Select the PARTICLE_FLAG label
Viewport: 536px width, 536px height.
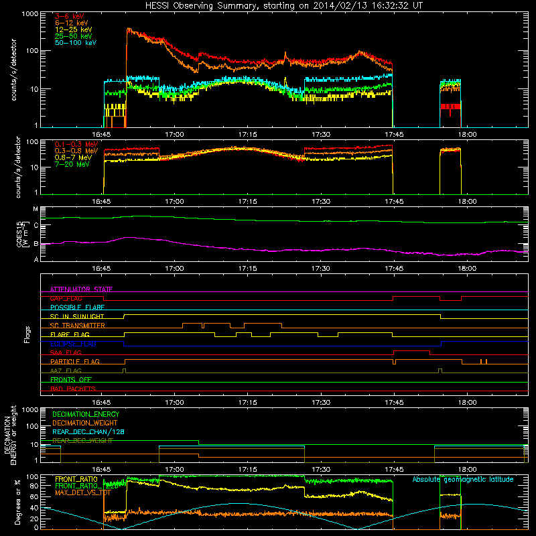75,361
